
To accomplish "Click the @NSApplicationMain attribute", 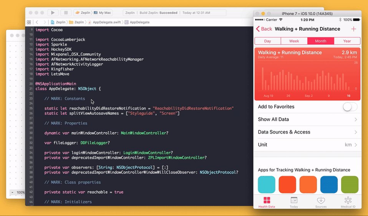I will click(x=56, y=84).
